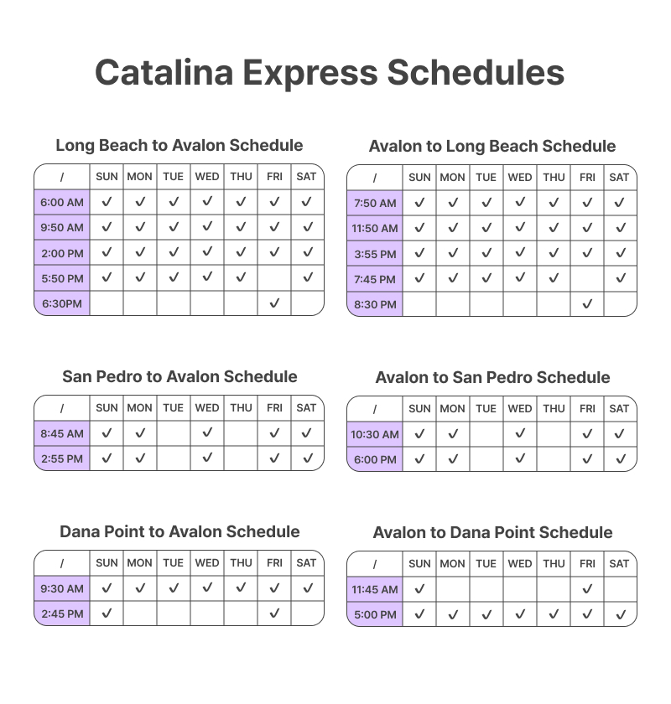Click Saturday checkmark in the 6:00 PM row
The height and width of the screenshot is (704, 671).
point(620,459)
